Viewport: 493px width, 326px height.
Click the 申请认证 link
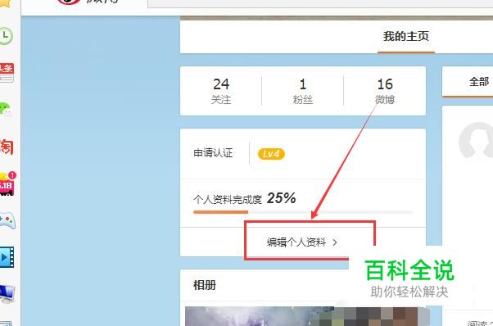pyautogui.click(x=213, y=153)
